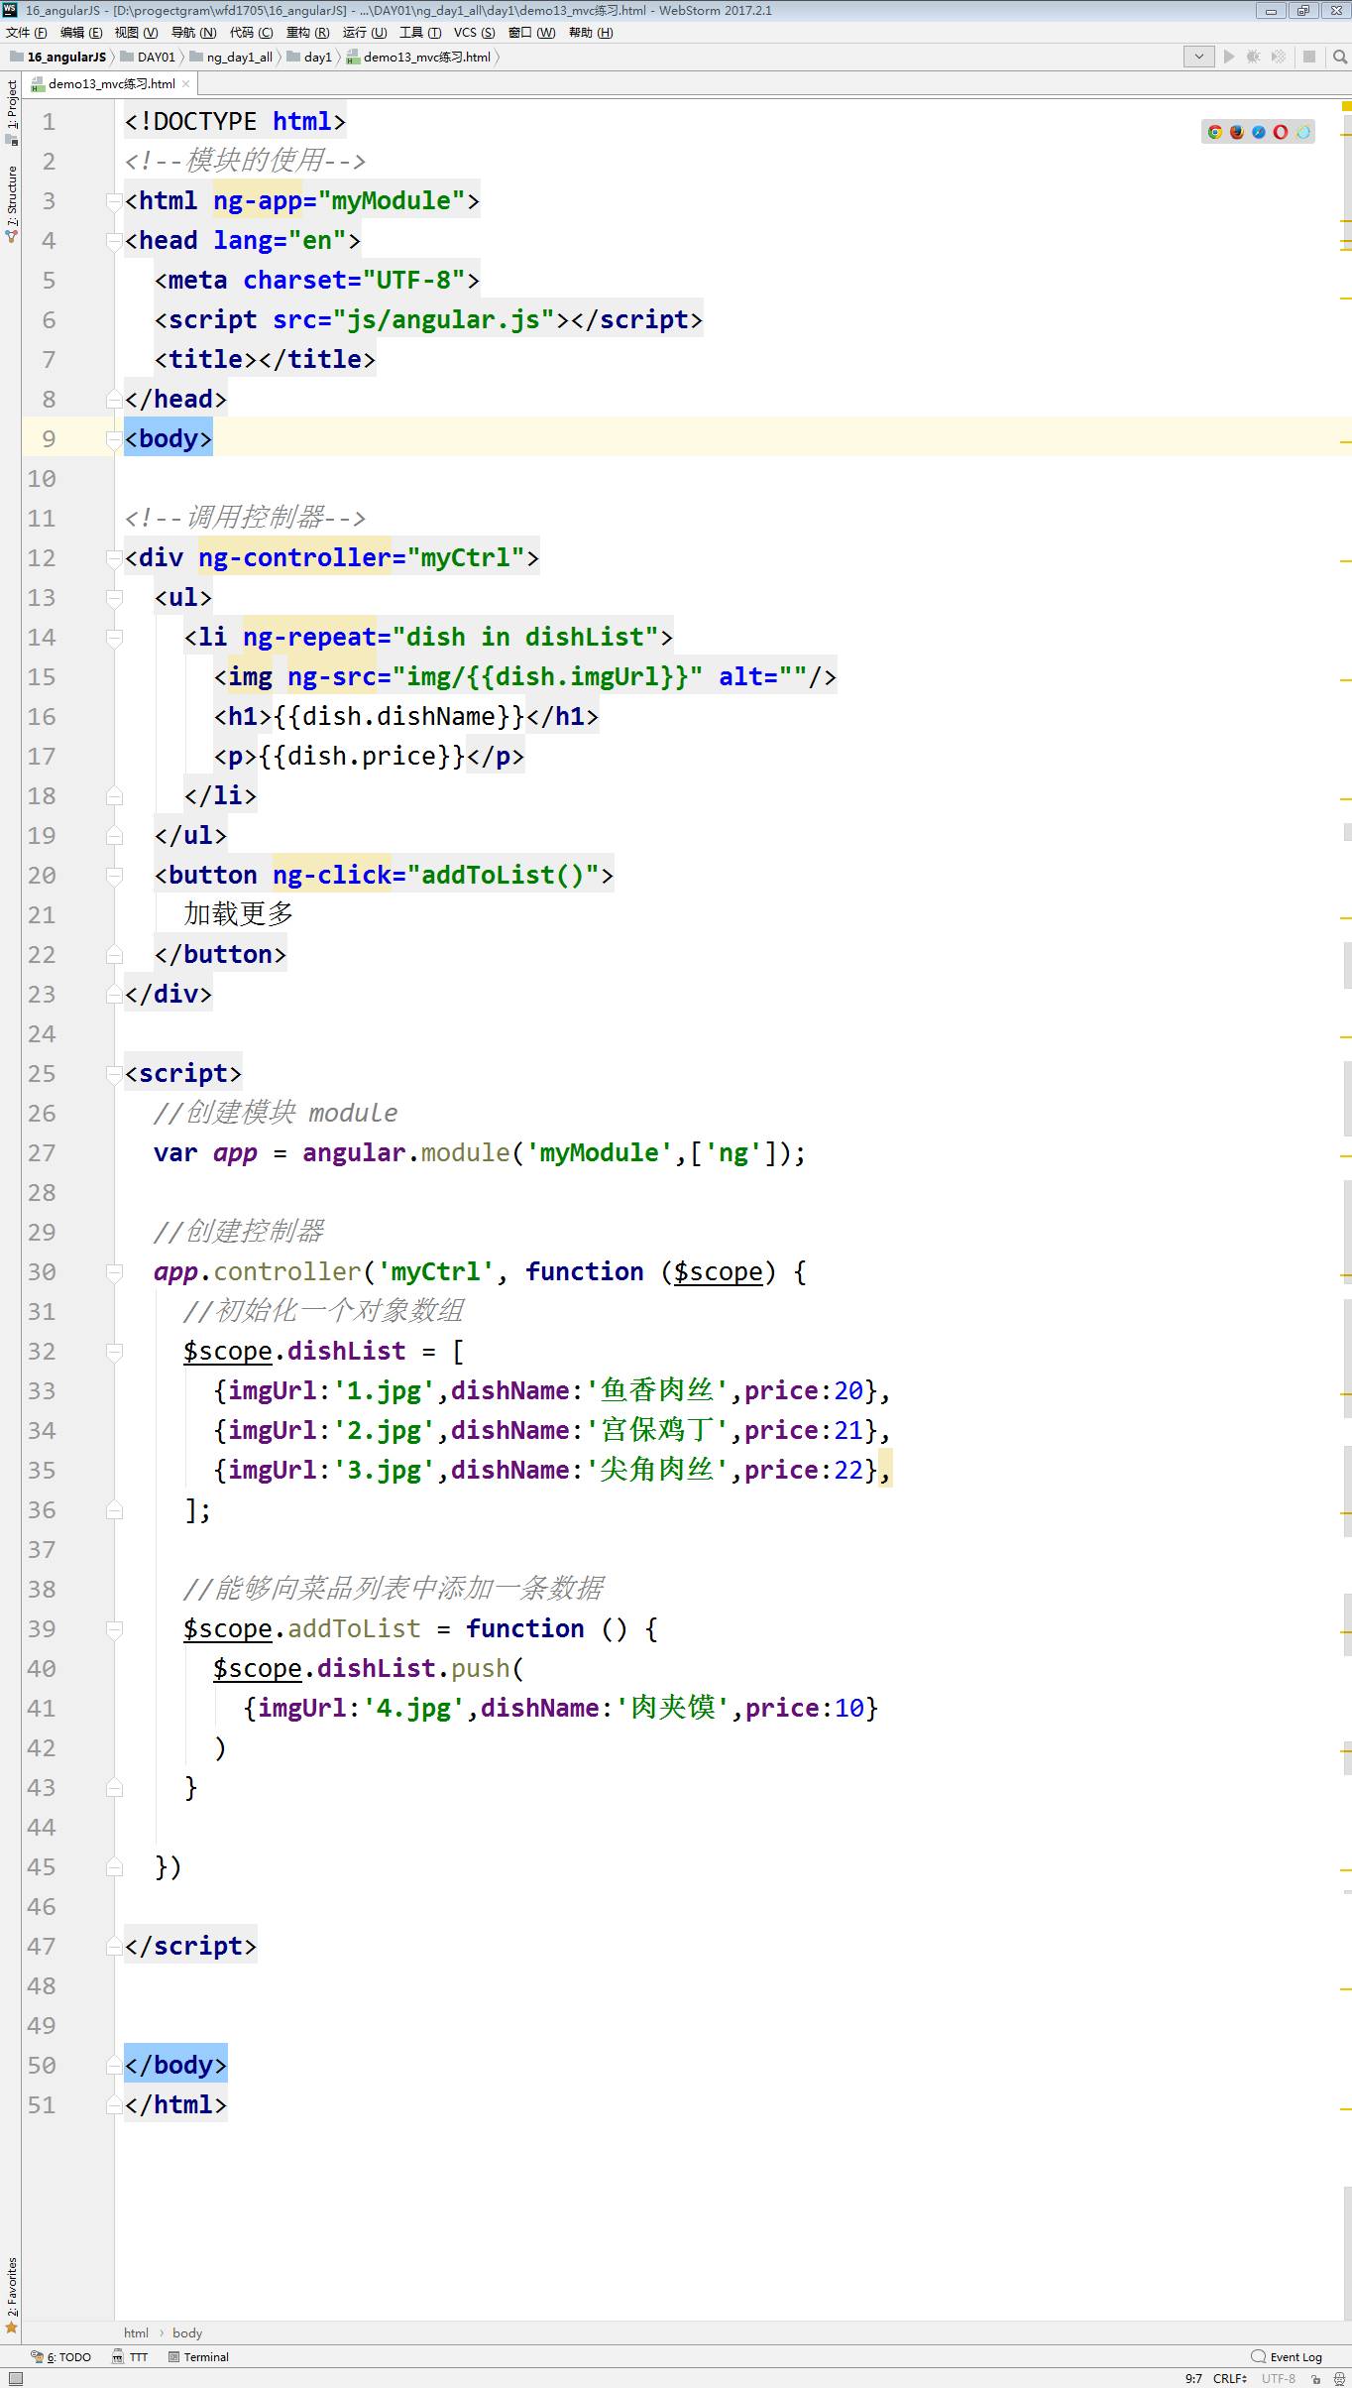Change CRLF line separator setting

click(1230, 2378)
